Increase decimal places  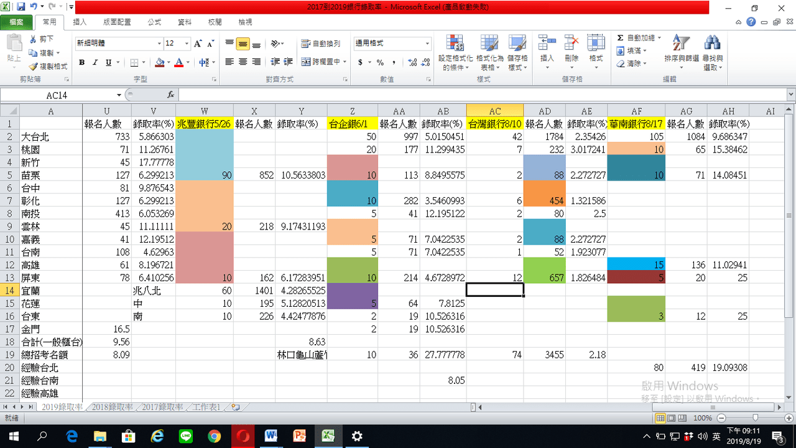(x=412, y=62)
